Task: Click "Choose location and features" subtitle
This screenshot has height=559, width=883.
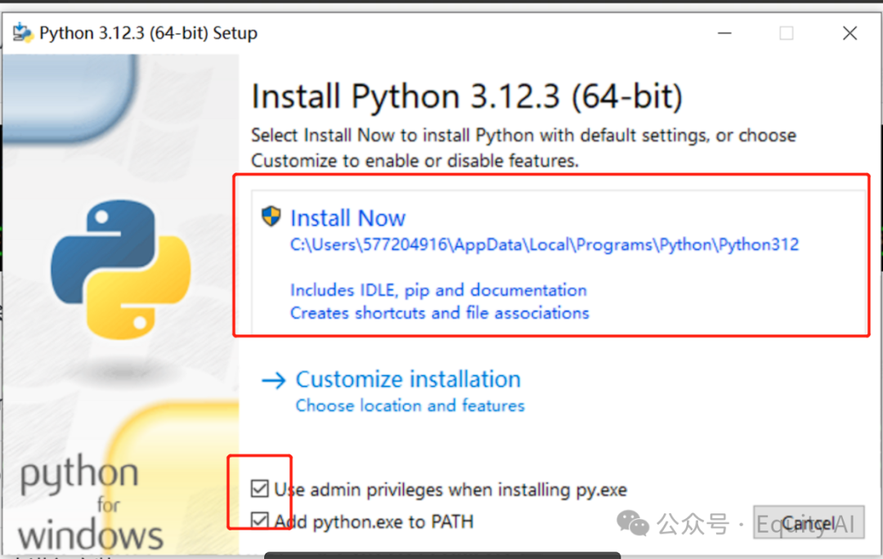Action: coord(410,405)
